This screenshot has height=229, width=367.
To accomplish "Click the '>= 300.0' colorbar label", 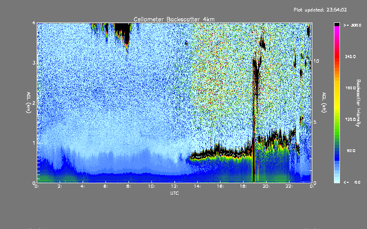I will tap(352, 25).
